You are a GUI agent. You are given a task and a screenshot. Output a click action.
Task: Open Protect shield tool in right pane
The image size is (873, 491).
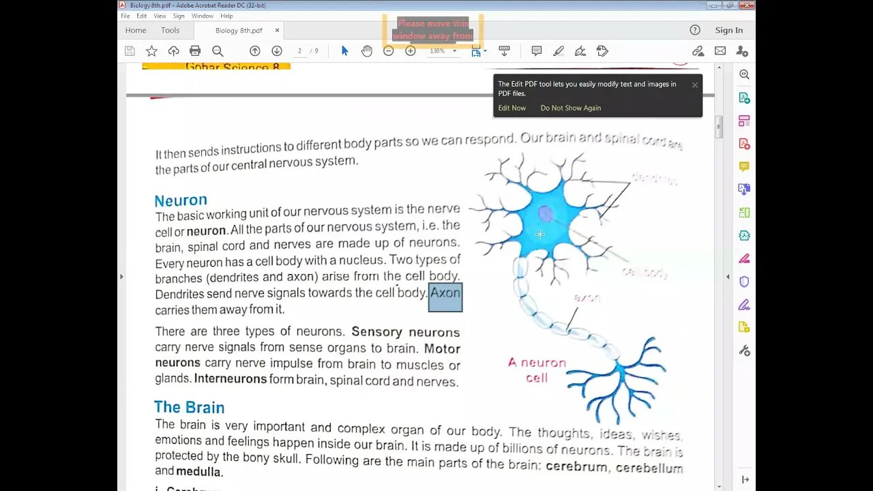744,282
